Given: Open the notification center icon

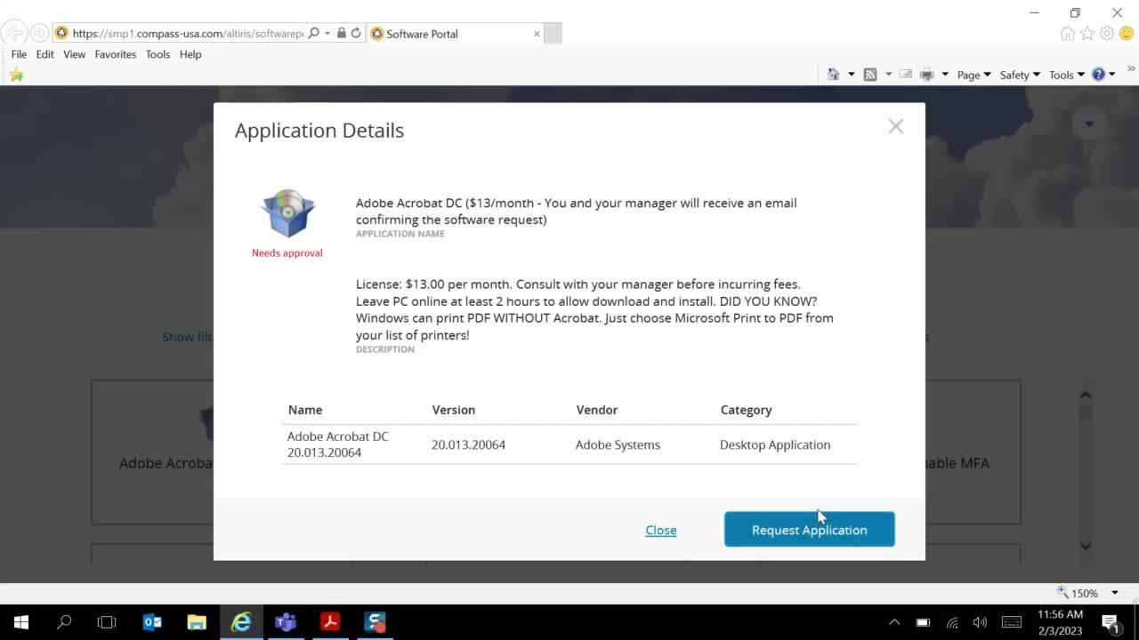Looking at the screenshot, I should coord(1111,622).
